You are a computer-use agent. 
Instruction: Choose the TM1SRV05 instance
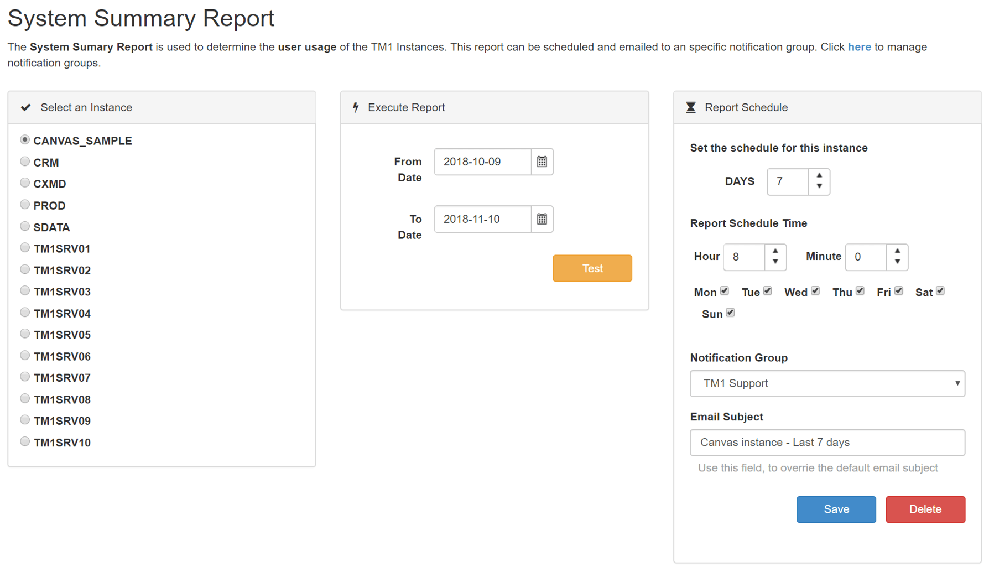pyautogui.click(x=25, y=334)
